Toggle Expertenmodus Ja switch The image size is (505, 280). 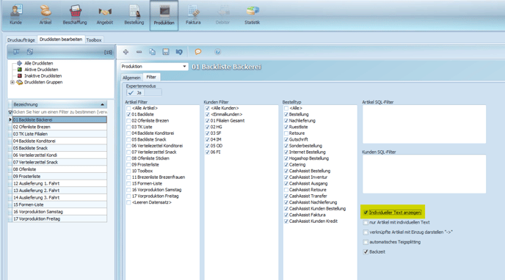coord(144,93)
